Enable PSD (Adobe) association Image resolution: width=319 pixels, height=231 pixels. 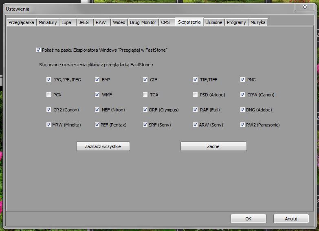tap(196, 95)
